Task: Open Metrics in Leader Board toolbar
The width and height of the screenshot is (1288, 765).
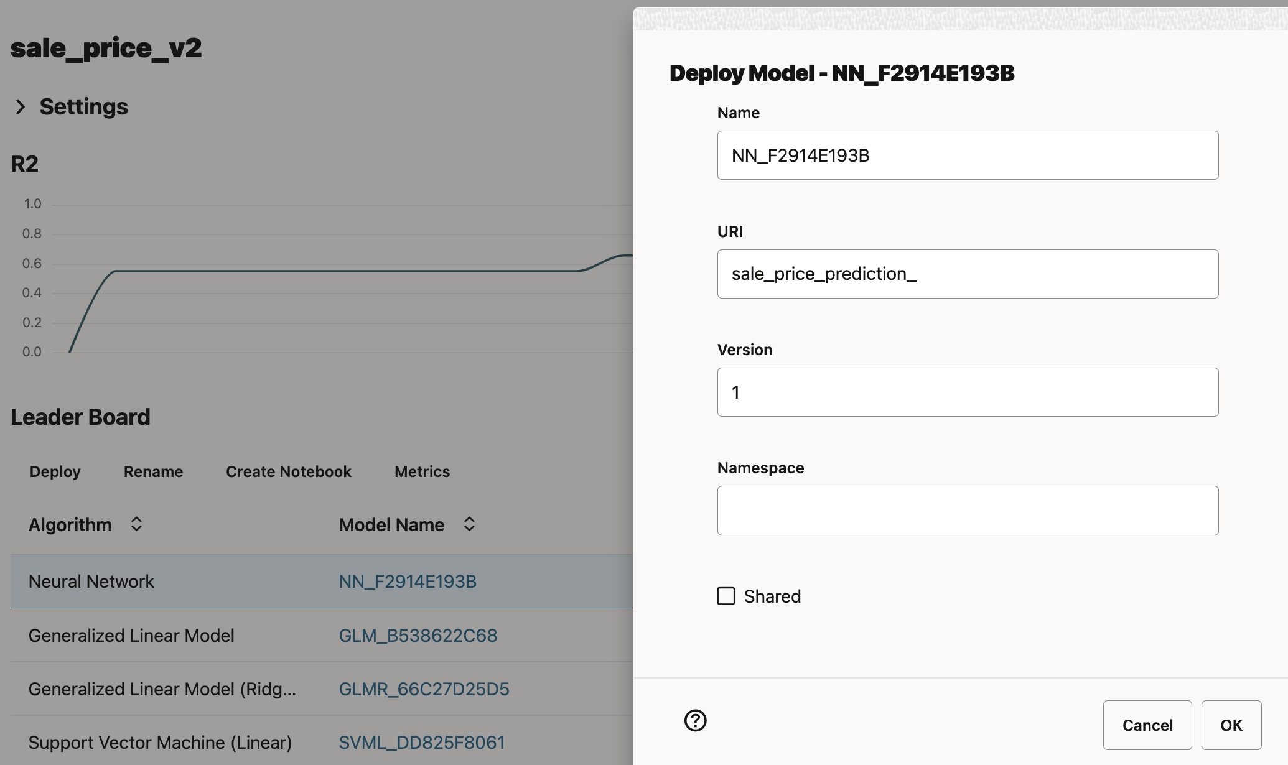Action: pos(422,471)
